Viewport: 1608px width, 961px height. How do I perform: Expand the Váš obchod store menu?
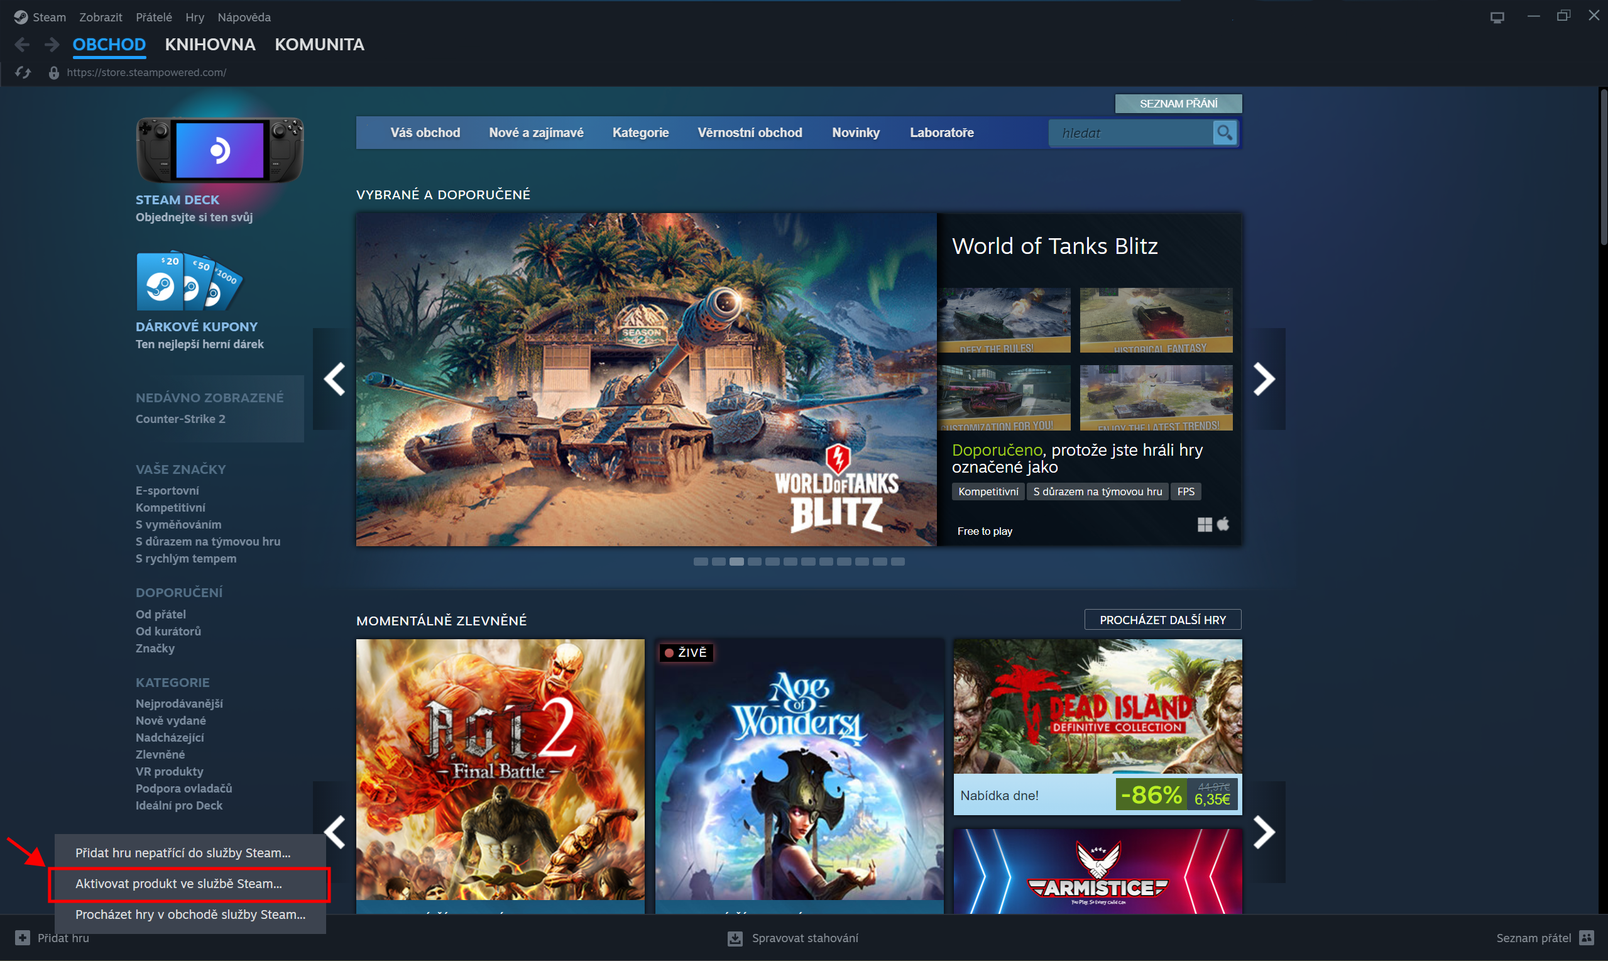tap(425, 133)
